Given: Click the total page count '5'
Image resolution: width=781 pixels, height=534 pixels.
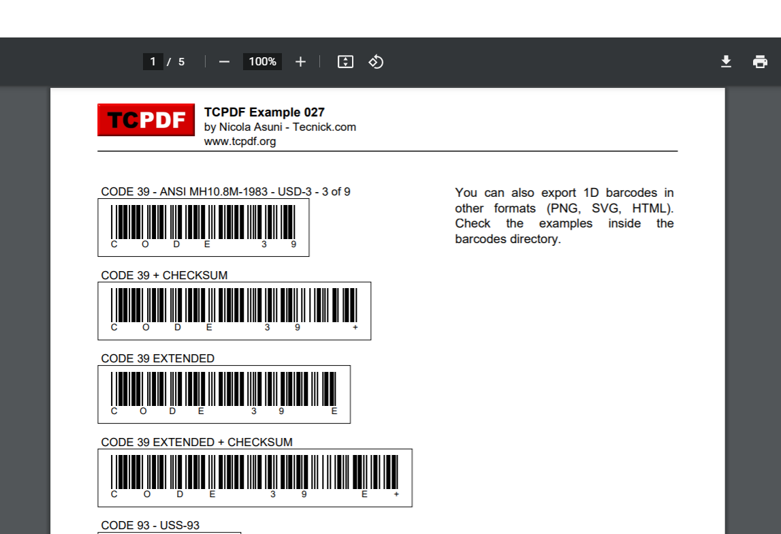Looking at the screenshot, I should pyautogui.click(x=181, y=62).
